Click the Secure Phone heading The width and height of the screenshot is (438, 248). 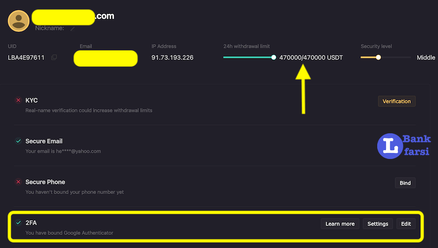tap(45, 182)
